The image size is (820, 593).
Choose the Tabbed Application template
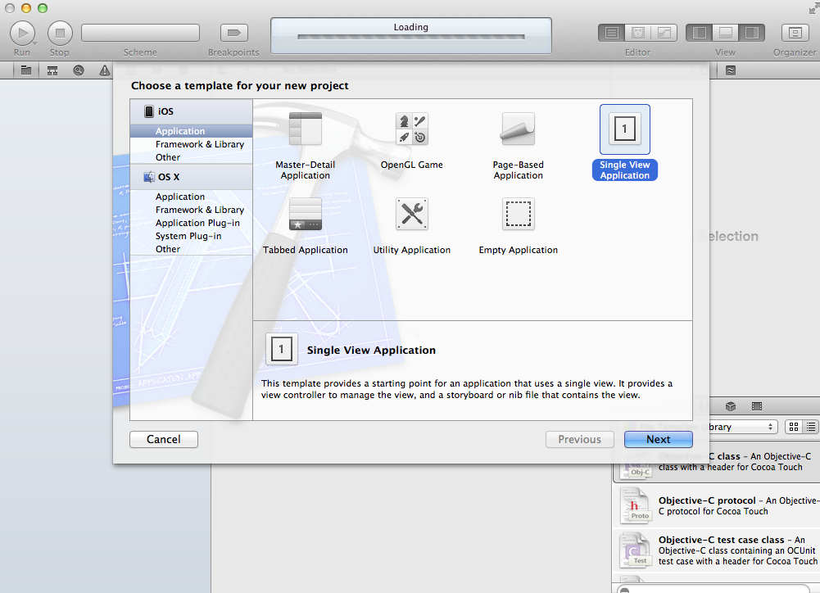pyautogui.click(x=306, y=226)
